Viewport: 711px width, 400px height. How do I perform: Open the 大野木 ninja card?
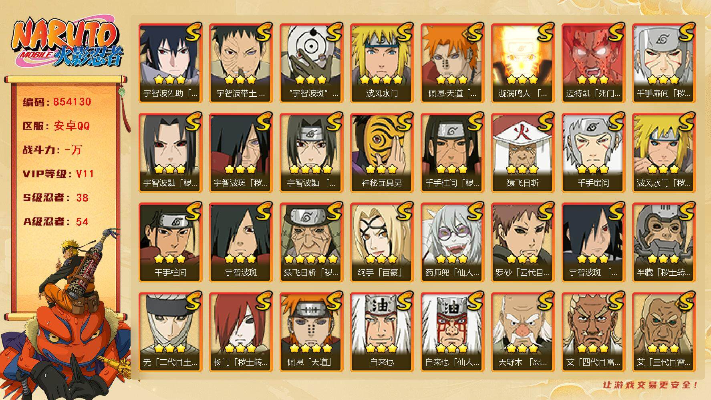click(x=523, y=332)
